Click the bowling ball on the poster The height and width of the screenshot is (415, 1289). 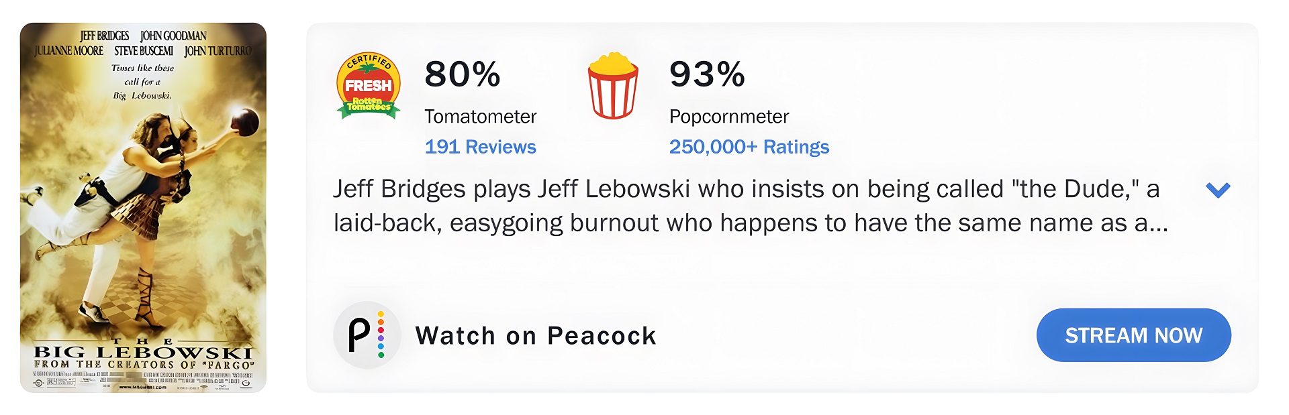pos(244,122)
